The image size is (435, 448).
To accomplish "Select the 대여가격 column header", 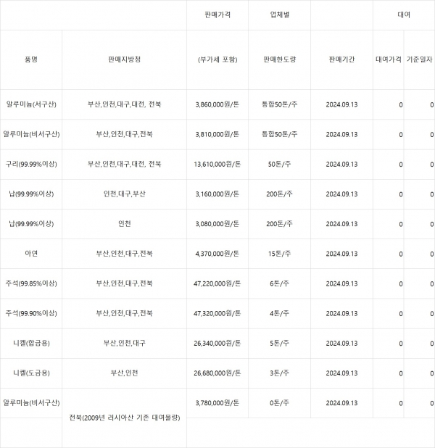I will (x=389, y=59).
